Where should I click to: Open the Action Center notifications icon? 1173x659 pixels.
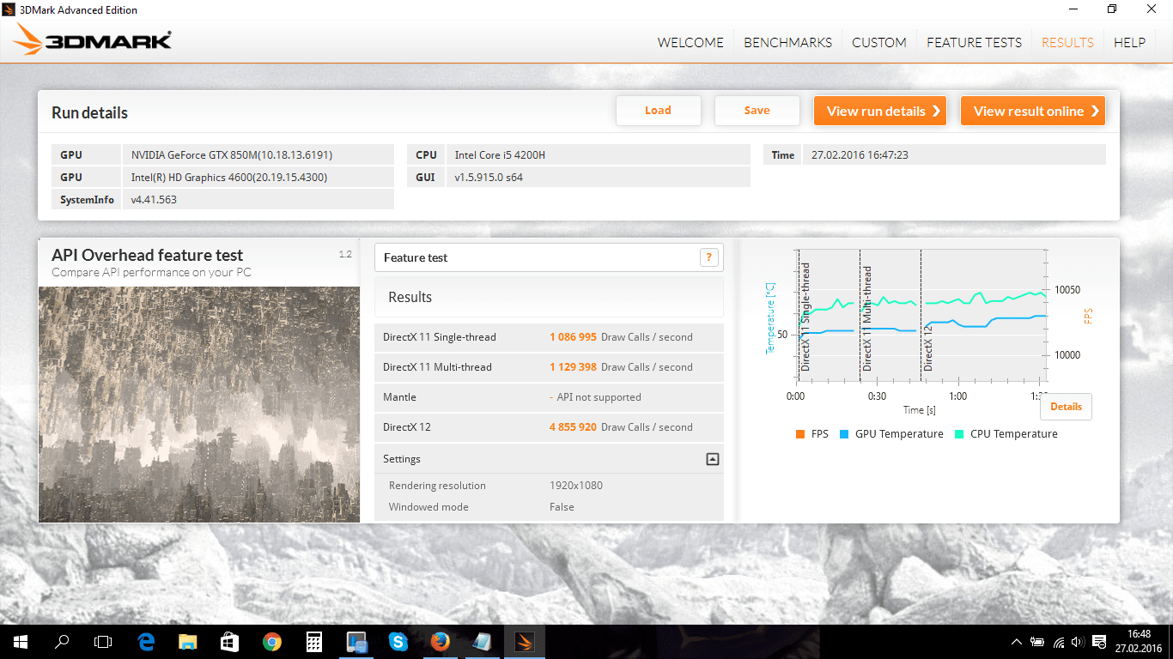tap(1099, 642)
